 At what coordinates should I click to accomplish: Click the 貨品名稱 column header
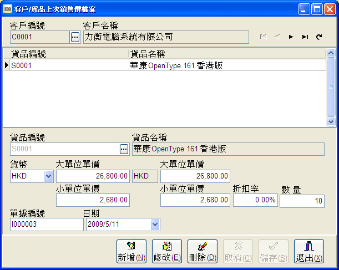(x=227, y=54)
